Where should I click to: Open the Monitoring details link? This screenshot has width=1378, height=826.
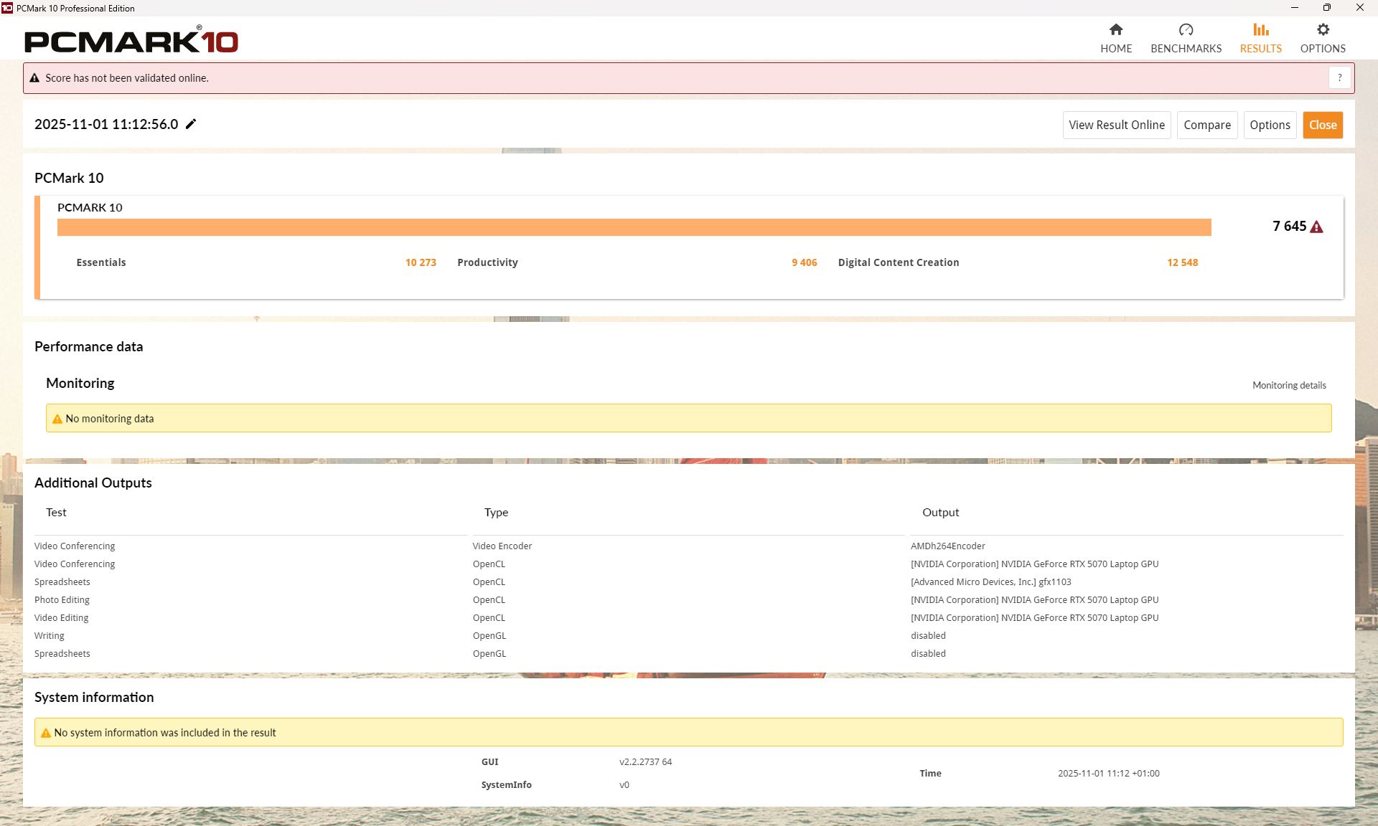(1289, 385)
